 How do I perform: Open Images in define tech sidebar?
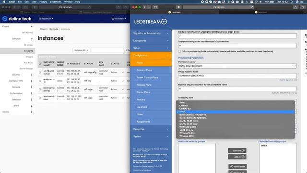click(x=29, y=57)
